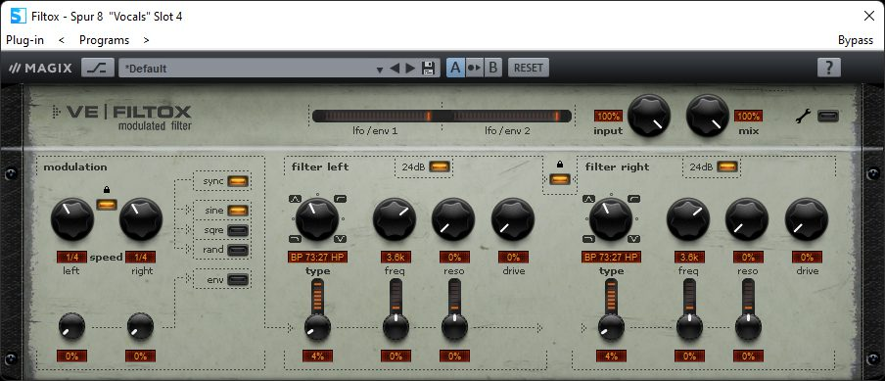Image resolution: width=885 pixels, height=381 pixels.
Task: Toggle filter right 24dB switch
Action: [x=727, y=167]
